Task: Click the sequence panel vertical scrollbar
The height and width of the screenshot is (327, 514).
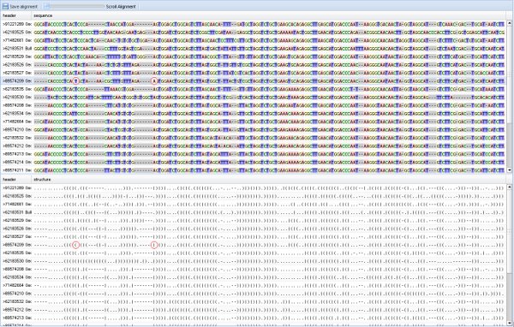Action: pyautogui.click(x=510, y=97)
